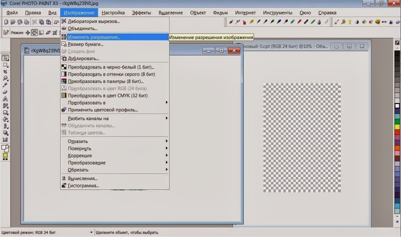Click the yellow fill color swatch in toolbox
The height and width of the screenshot is (237, 401).
pyautogui.click(x=5, y=155)
